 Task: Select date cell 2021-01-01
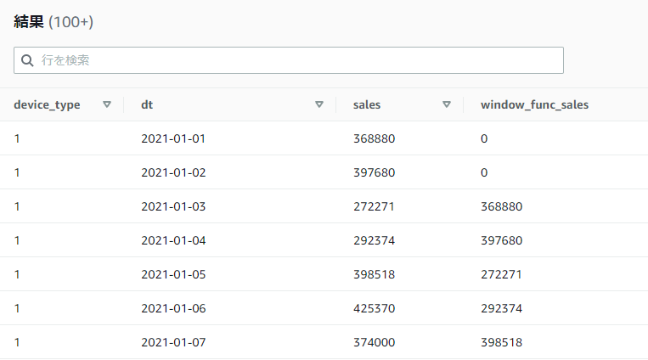click(173, 138)
